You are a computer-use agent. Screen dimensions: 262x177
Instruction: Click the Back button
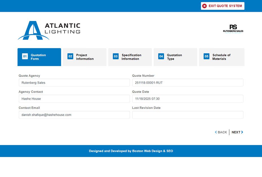coord(221,132)
